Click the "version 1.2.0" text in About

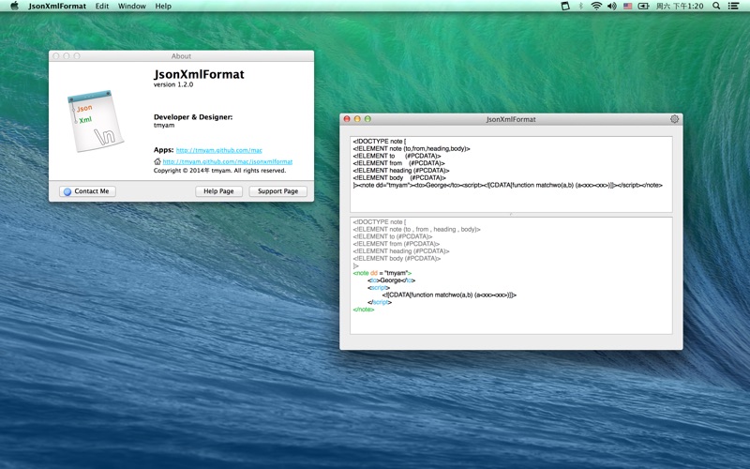pyautogui.click(x=173, y=84)
